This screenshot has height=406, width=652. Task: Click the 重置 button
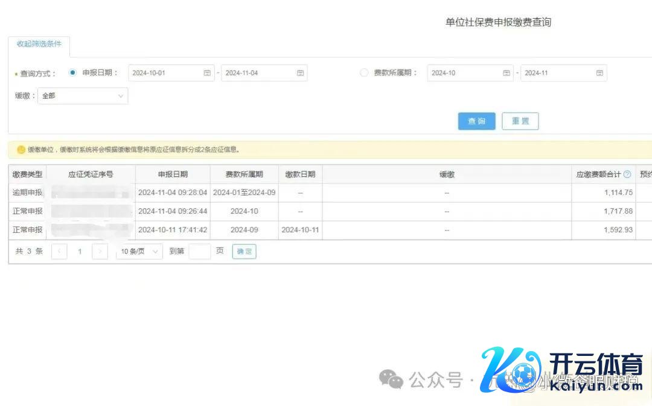[x=520, y=121]
